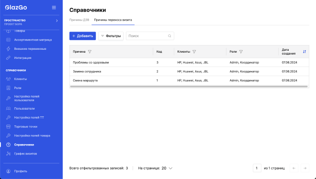Open Ассортиментная матрица grid icon
The image size is (316, 179).
coord(8,40)
